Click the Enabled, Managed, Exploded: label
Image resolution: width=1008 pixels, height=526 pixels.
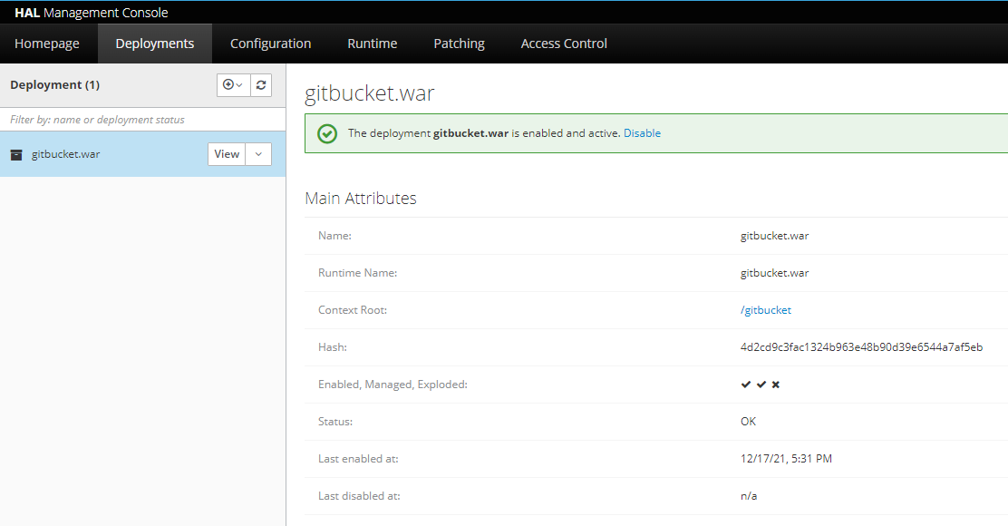(x=393, y=385)
